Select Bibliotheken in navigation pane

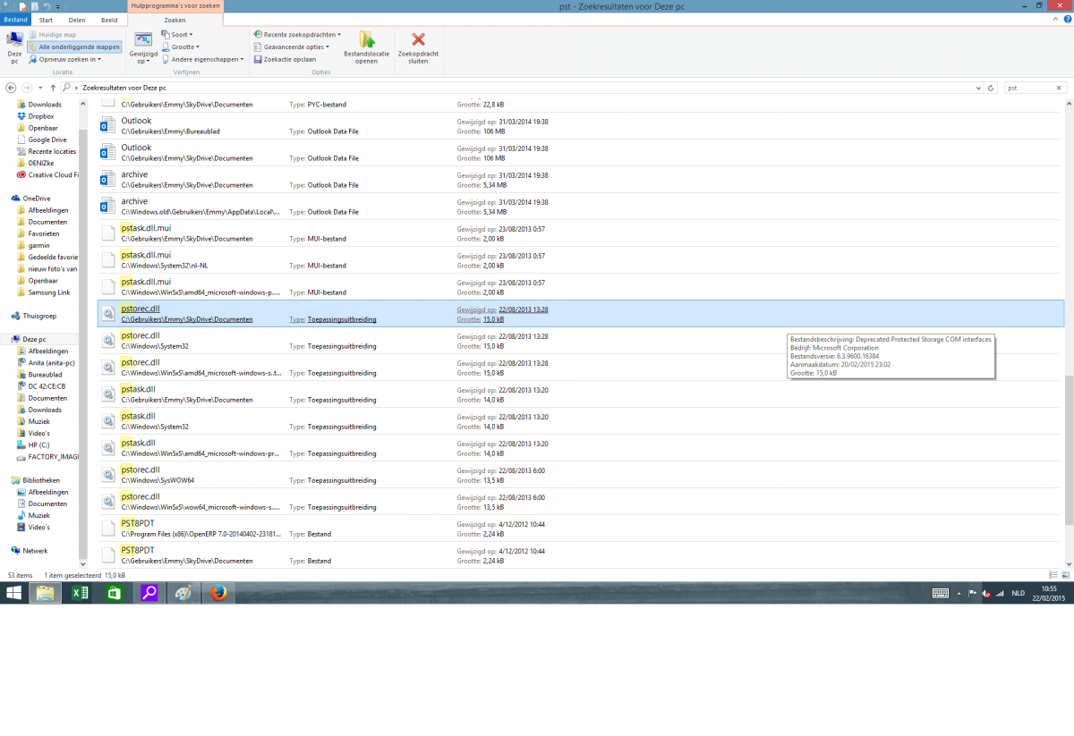point(40,480)
